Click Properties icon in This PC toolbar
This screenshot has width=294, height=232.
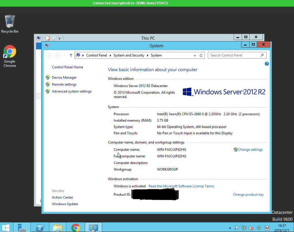[48, 38]
